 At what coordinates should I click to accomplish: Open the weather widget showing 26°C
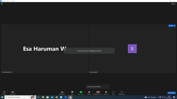point(150,97)
